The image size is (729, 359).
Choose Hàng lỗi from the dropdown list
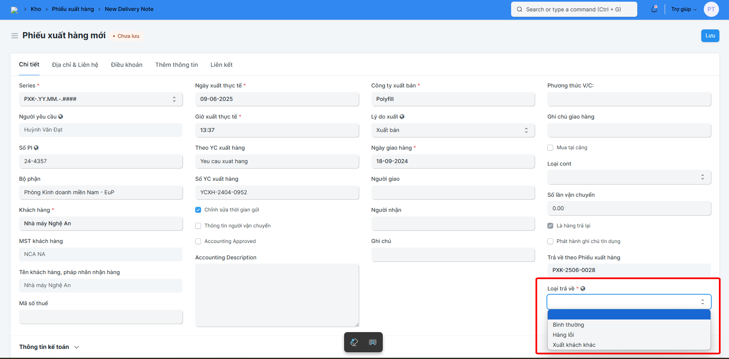click(563, 335)
